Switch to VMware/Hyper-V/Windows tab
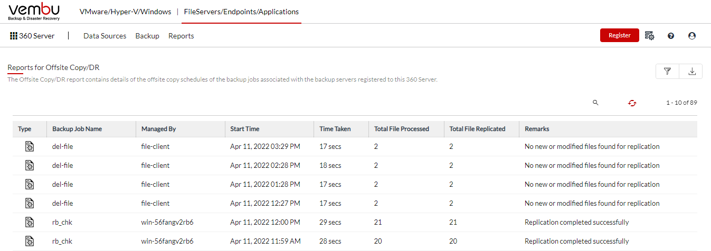Viewport: 711px width, 251px height. (125, 12)
